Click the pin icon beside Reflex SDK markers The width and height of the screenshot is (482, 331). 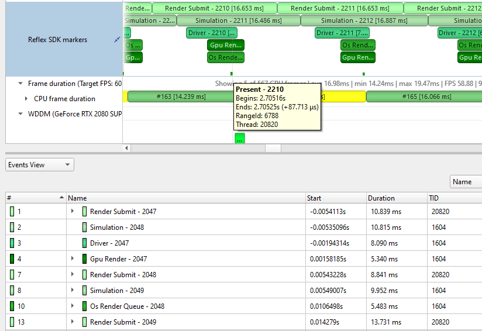point(117,40)
